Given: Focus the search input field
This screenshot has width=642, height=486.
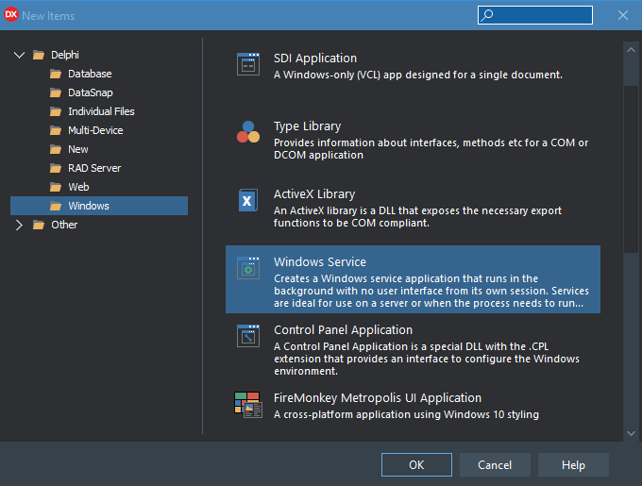Looking at the screenshot, I should click(535, 15).
